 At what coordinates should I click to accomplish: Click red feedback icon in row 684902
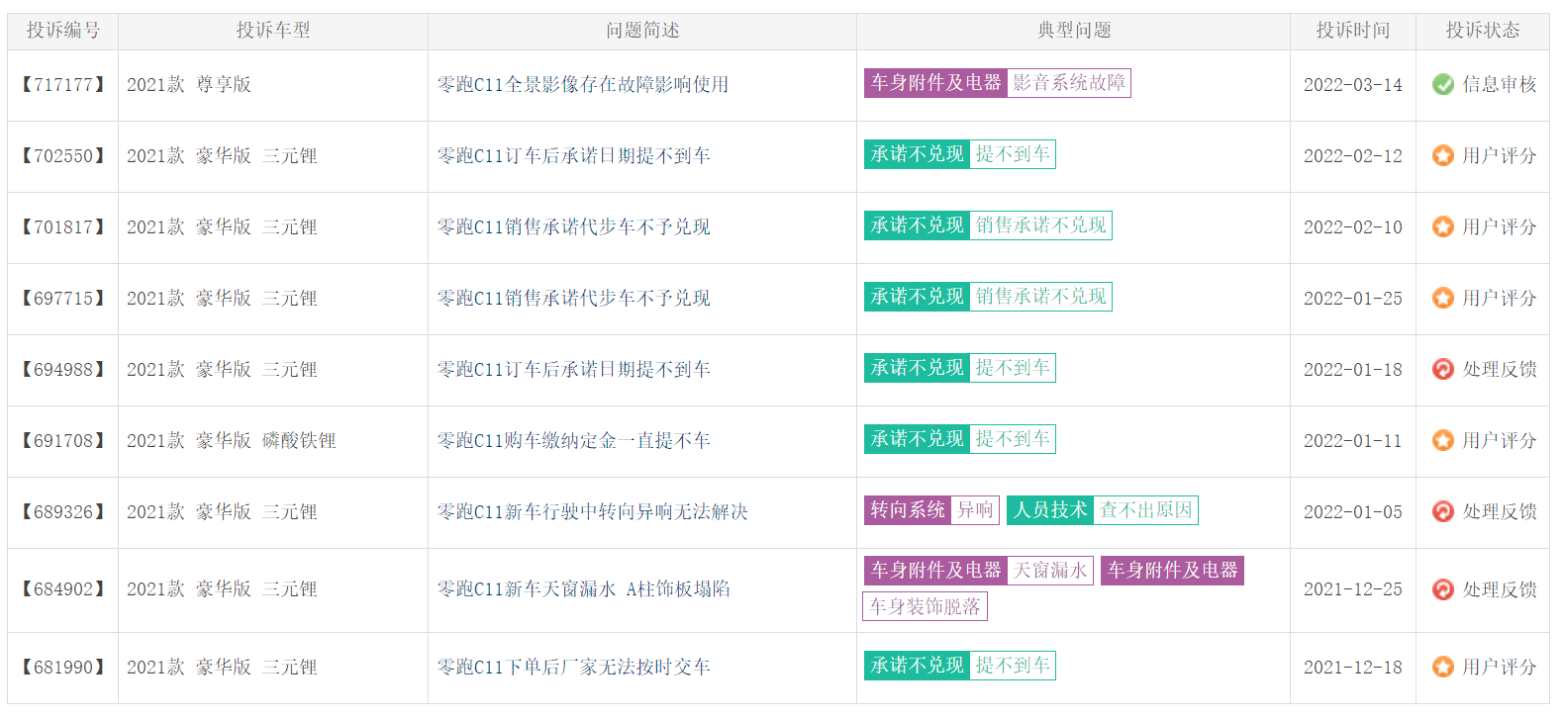pyautogui.click(x=1443, y=589)
